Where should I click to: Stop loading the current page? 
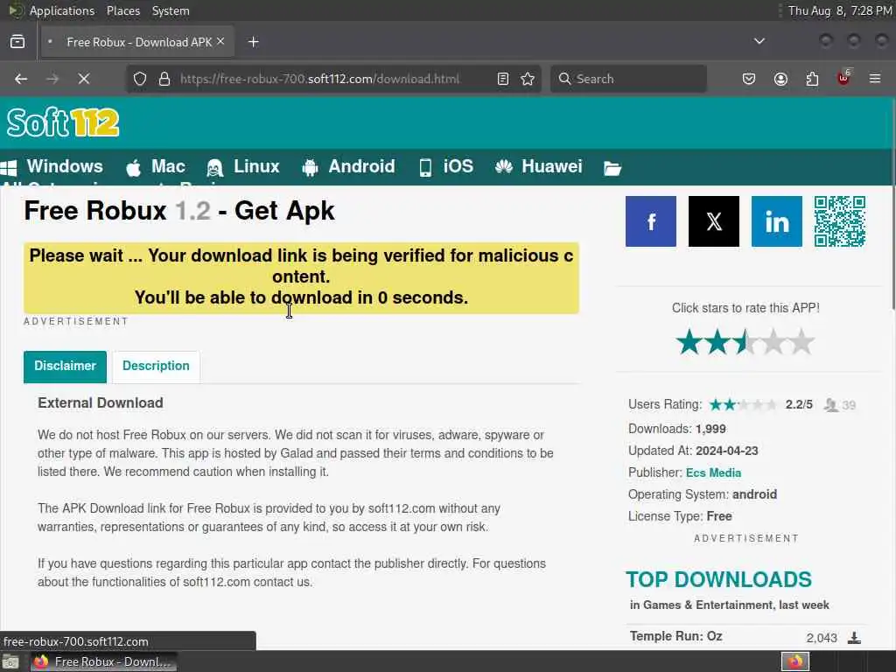click(84, 79)
